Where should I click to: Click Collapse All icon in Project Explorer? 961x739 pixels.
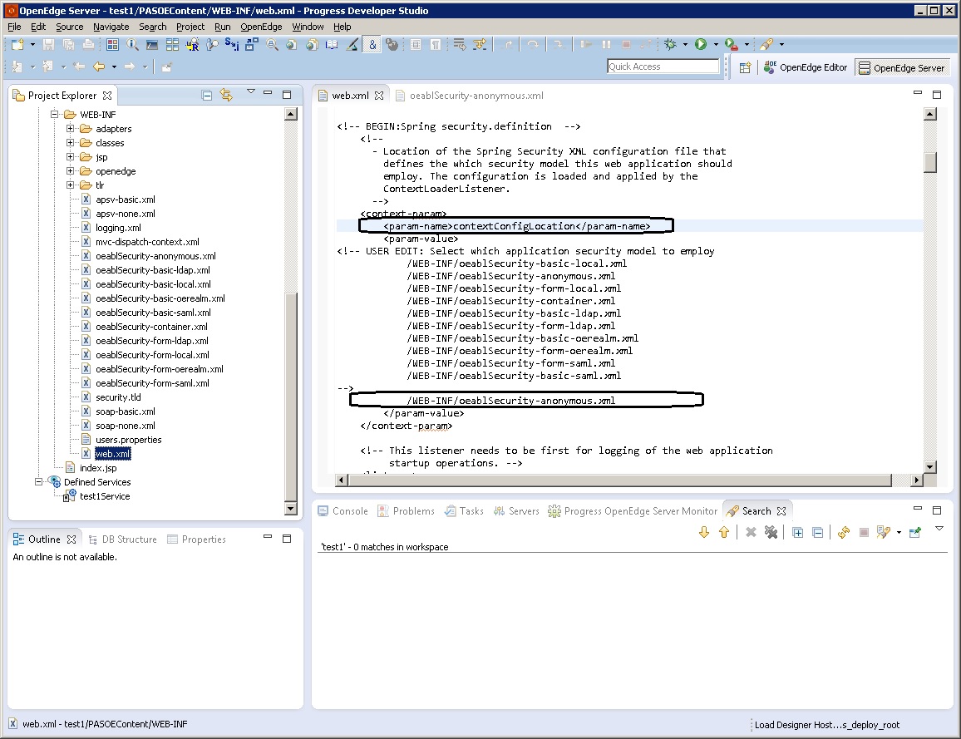point(207,96)
